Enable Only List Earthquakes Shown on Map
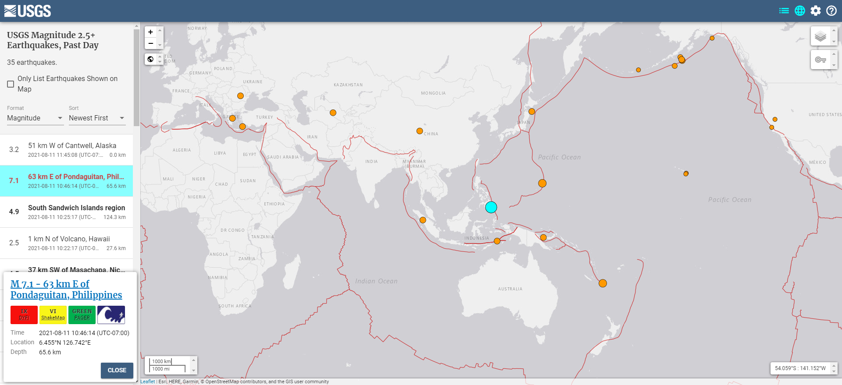This screenshot has height=385, width=842. tap(11, 84)
